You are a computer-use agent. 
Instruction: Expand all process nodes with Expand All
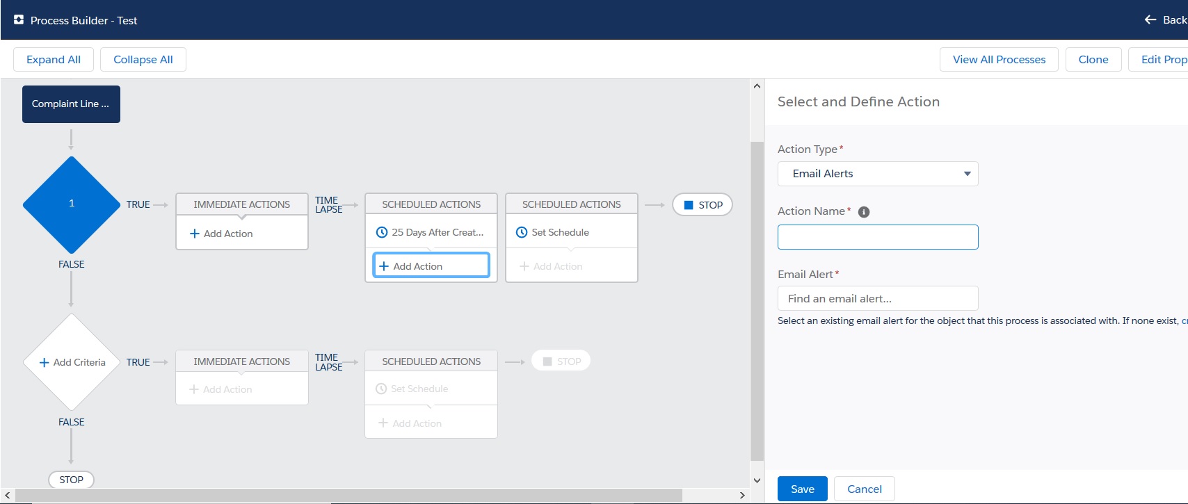(x=54, y=60)
